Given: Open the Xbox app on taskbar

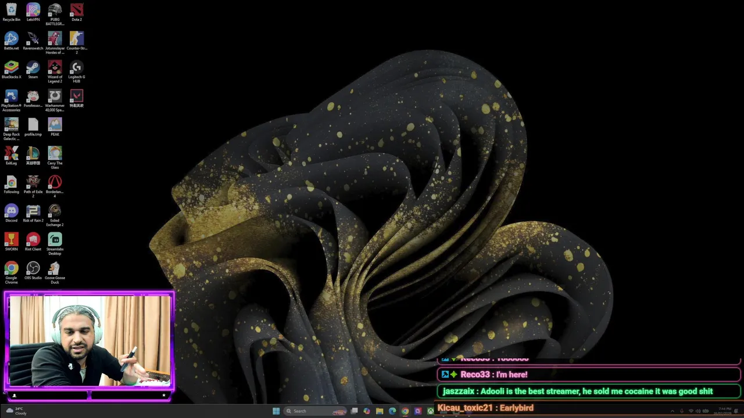Looking at the screenshot, I should tap(431, 411).
